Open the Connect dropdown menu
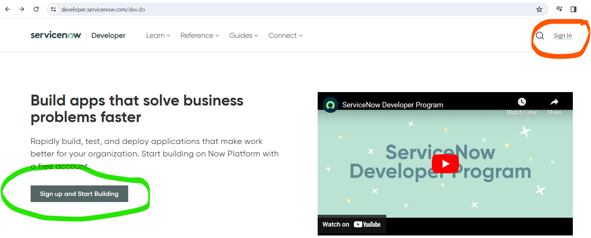 point(285,36)
